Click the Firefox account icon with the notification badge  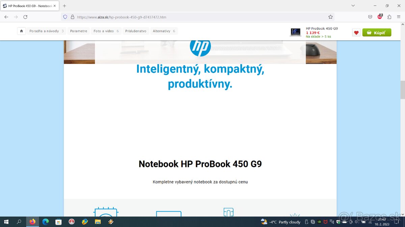(x=379, y=17)
